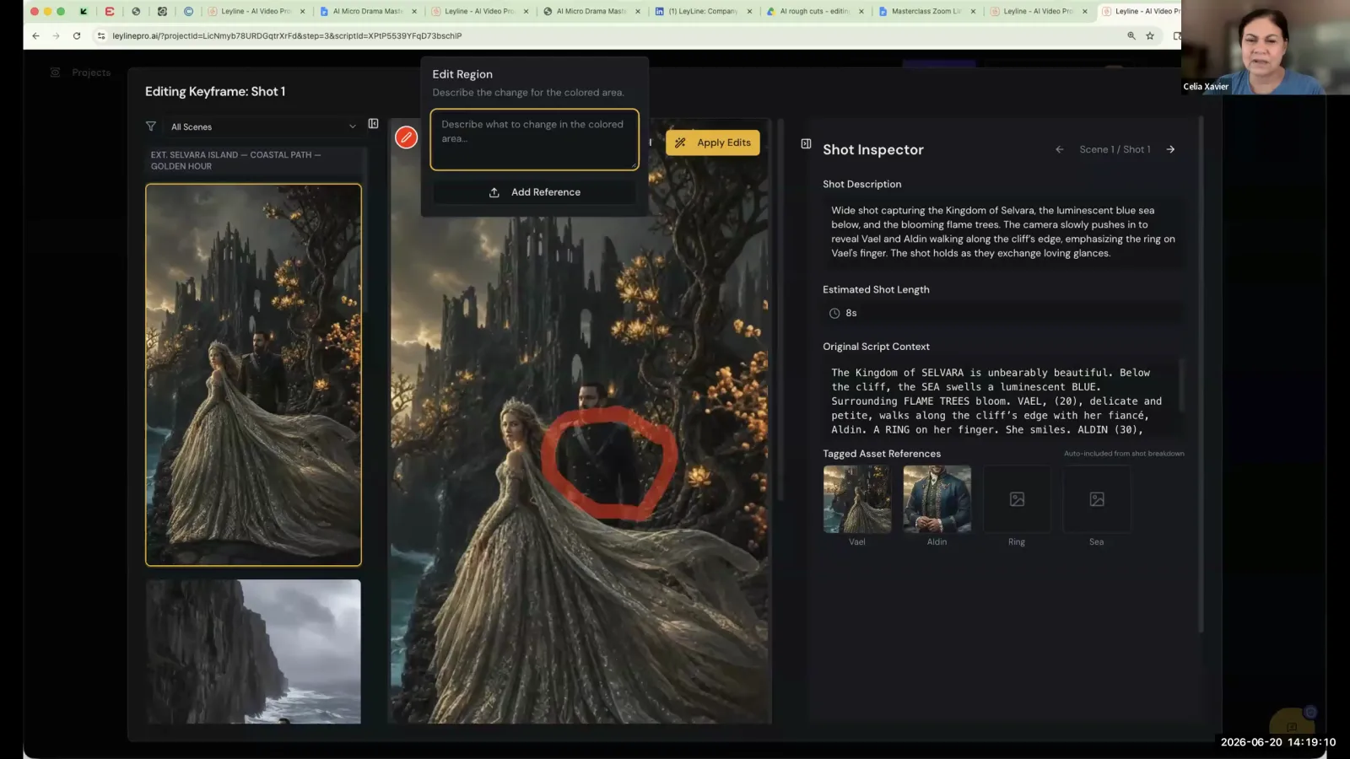Click the browser forward arrow
The image size is (1350, 759).
coord(56,35)
